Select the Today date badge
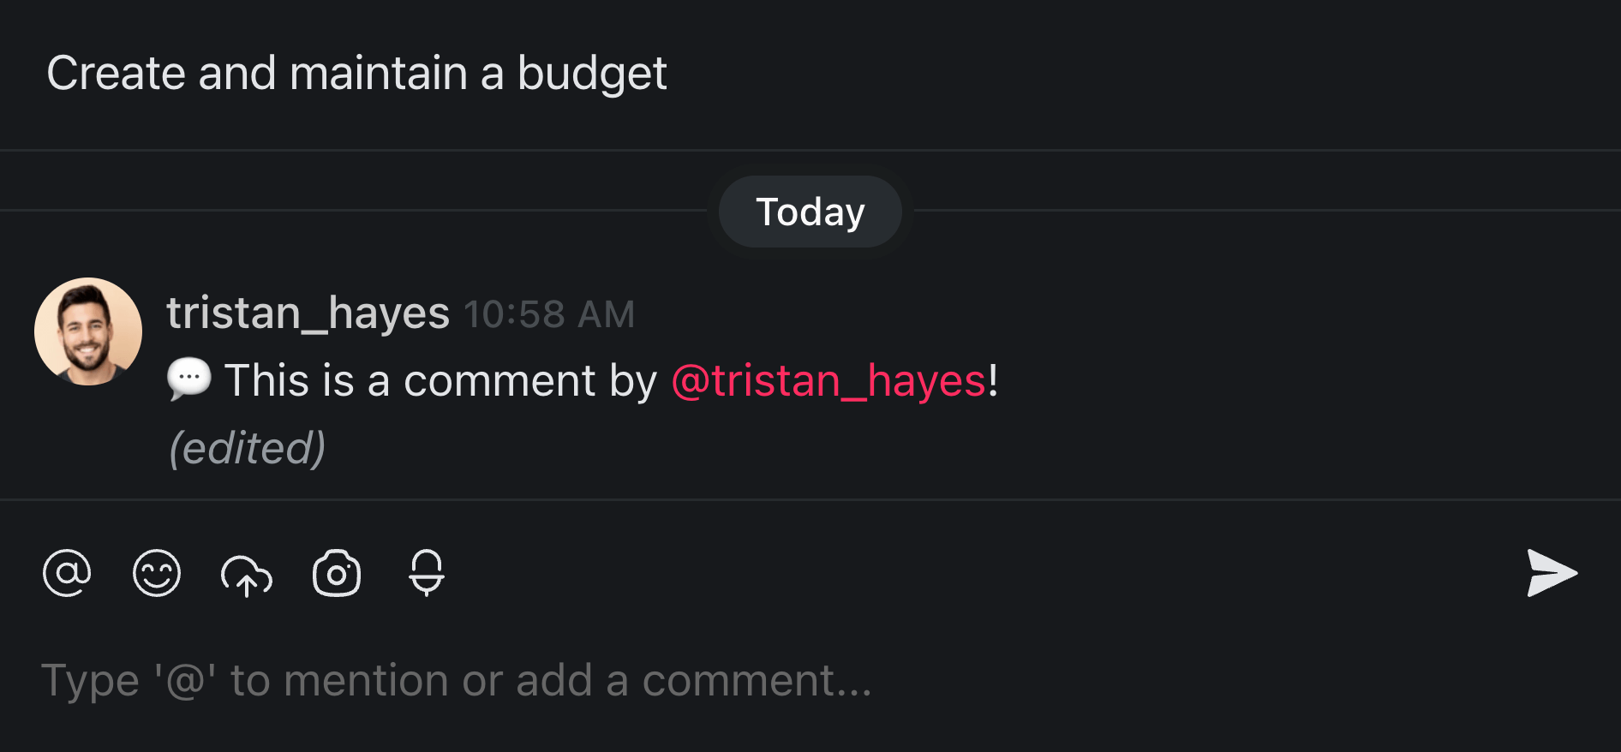Viewport: 1621px width, 752px height. tap(810, 211)
